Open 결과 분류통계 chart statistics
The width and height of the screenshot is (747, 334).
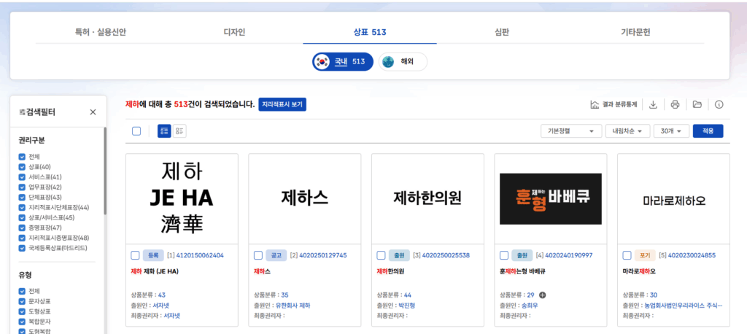(x=613, y=104)
